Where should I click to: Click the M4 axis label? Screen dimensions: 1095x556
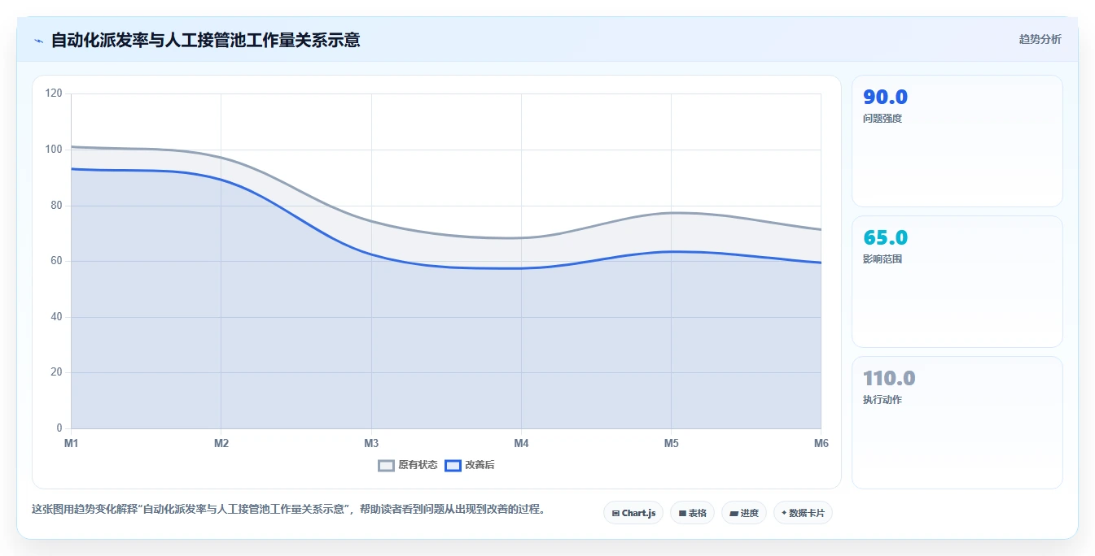(x=521, y=443)
